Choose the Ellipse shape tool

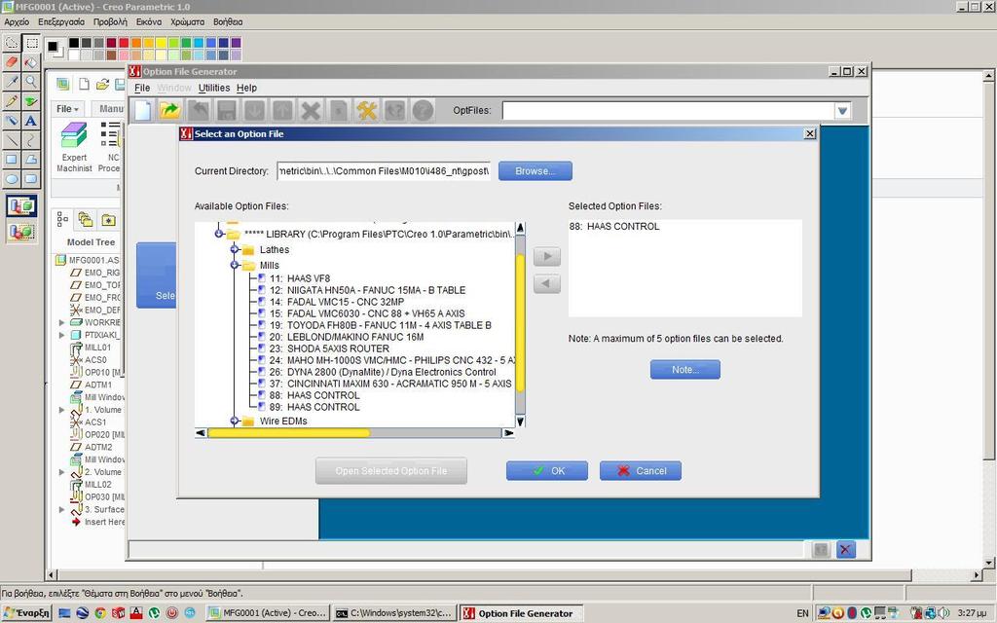click(x=12, y=179)
